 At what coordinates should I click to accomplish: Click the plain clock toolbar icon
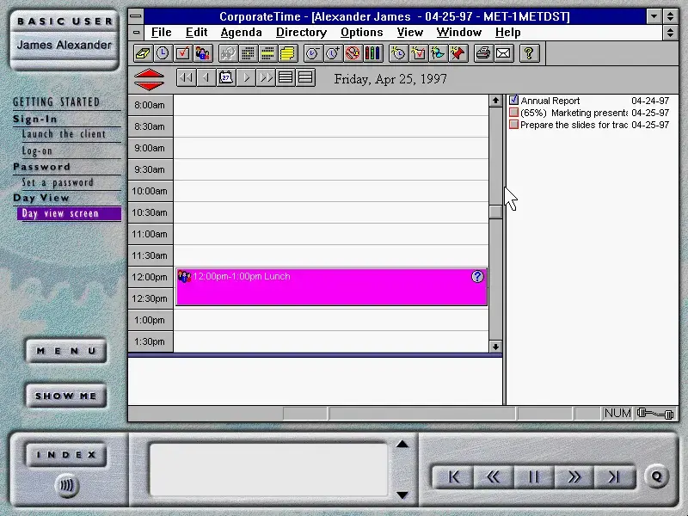pyautogui.click(x=163, y=53)
